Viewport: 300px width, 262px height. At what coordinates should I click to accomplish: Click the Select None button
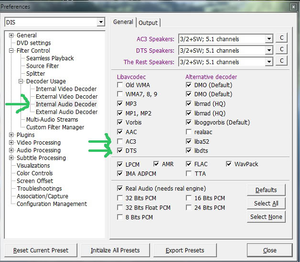click(266, 217)
